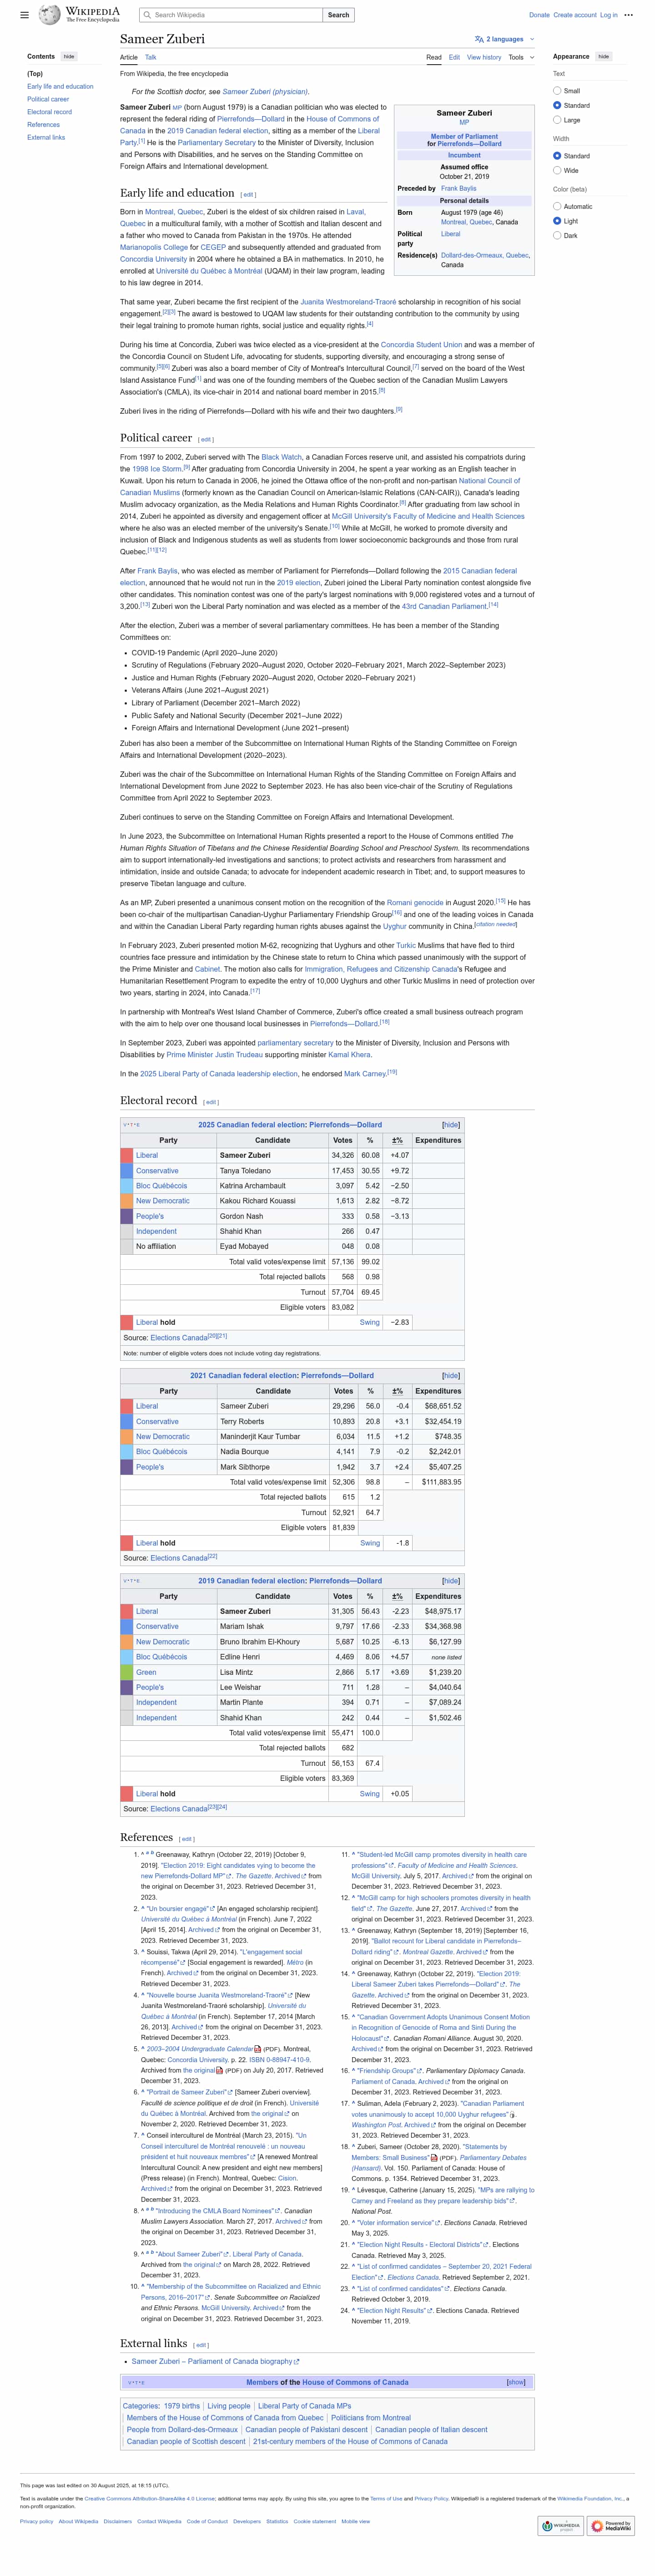Open the more options ellipsis icon
Image resolution: width=655 pixels, height=2576 pixels.
tap(628, 15)
